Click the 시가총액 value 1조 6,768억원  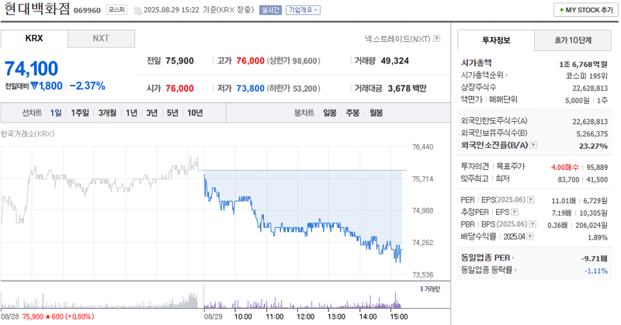pos(584,64)
